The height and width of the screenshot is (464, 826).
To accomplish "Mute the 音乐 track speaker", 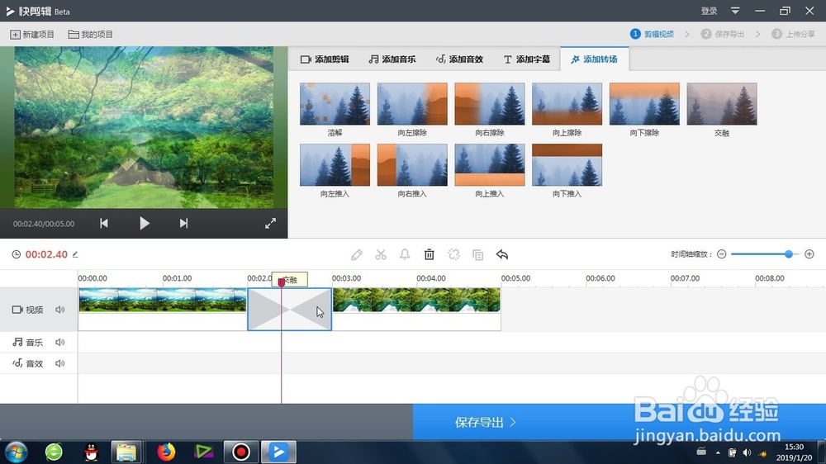I will pyautogui.click(x=60, y=343).
